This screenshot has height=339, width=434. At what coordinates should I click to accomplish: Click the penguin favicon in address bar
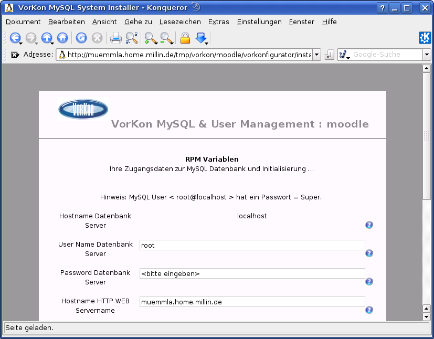(x=62, y=55)
